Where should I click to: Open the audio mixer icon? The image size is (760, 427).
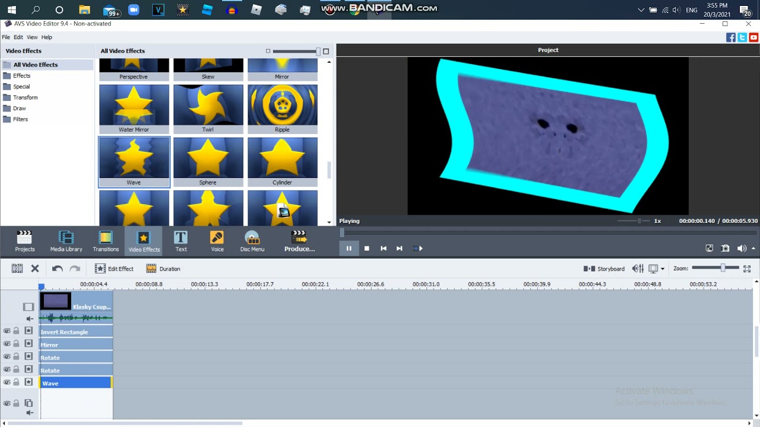[x=638, y=269]
